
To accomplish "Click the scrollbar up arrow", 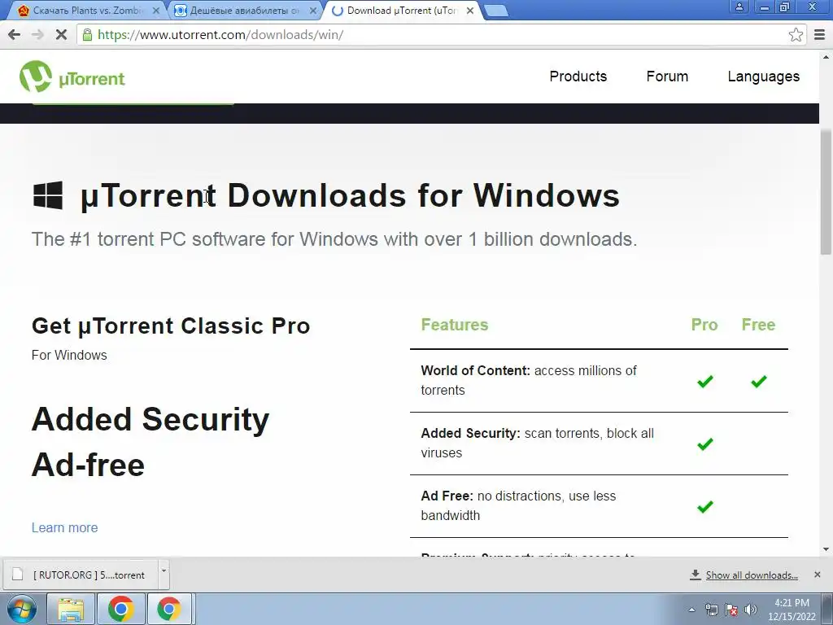I will (826, 57).
